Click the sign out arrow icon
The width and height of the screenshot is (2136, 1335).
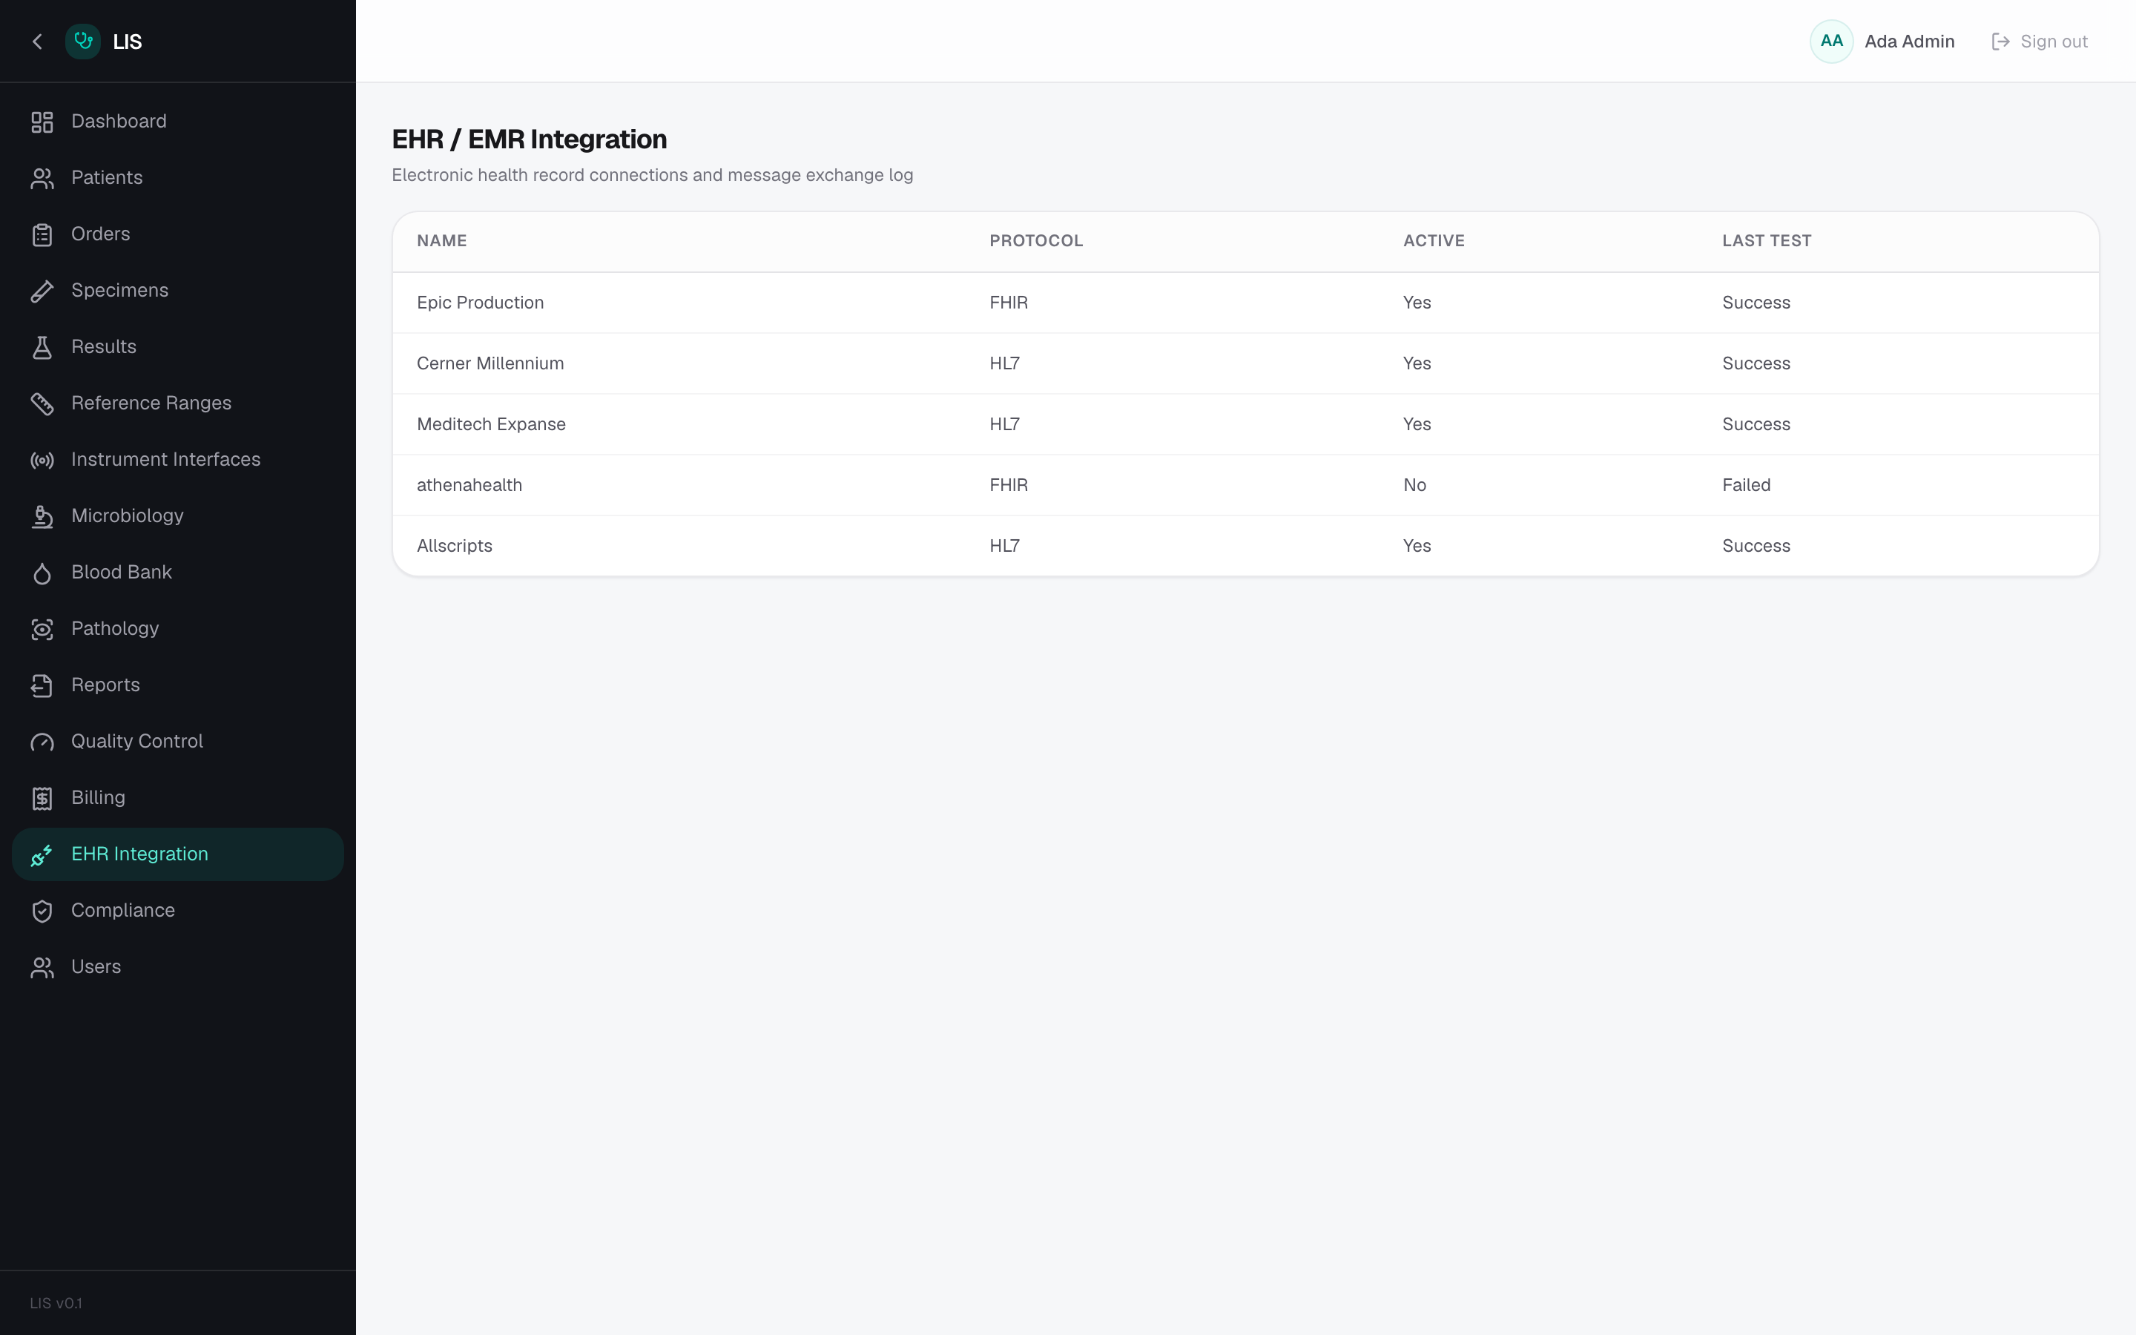point(2000,42)
